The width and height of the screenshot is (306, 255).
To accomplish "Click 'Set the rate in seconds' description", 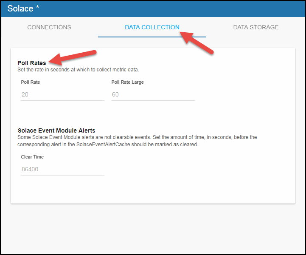I will pos(78,70).
